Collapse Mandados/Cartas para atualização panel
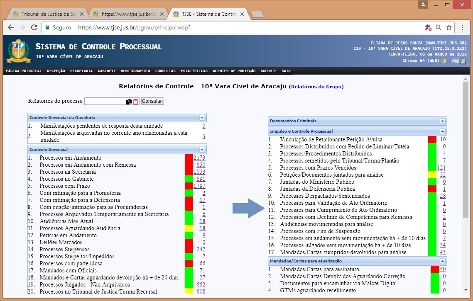Screen dimensions: 473x301 pos(442,261)
